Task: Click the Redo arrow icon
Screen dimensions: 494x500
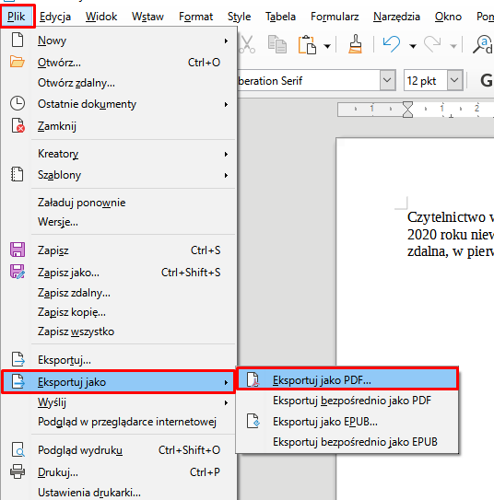Action: coord(432,44)
